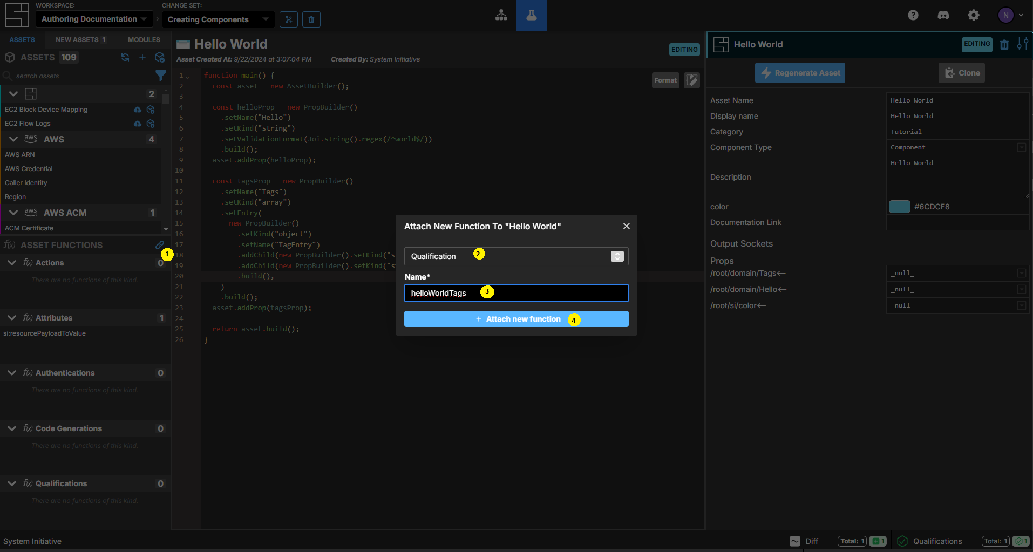Open the model diagram view icon
1033x552 pixels.
(501, 15)
